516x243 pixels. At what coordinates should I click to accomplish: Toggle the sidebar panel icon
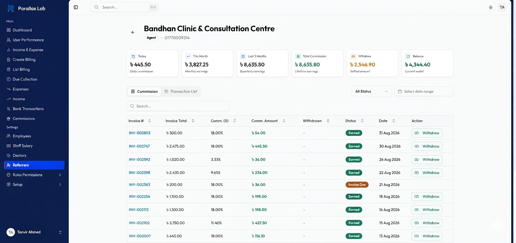(76, 7)
